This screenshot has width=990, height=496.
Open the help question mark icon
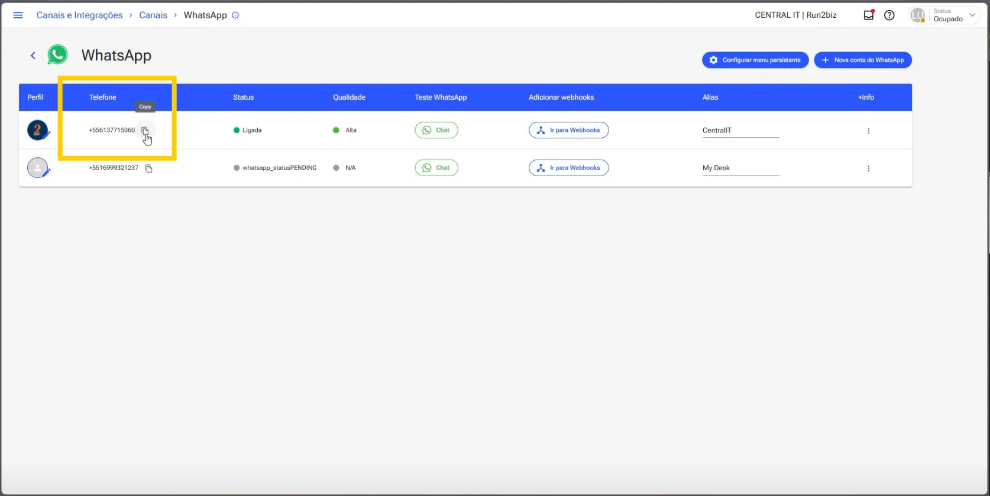(x=889, y=15)
